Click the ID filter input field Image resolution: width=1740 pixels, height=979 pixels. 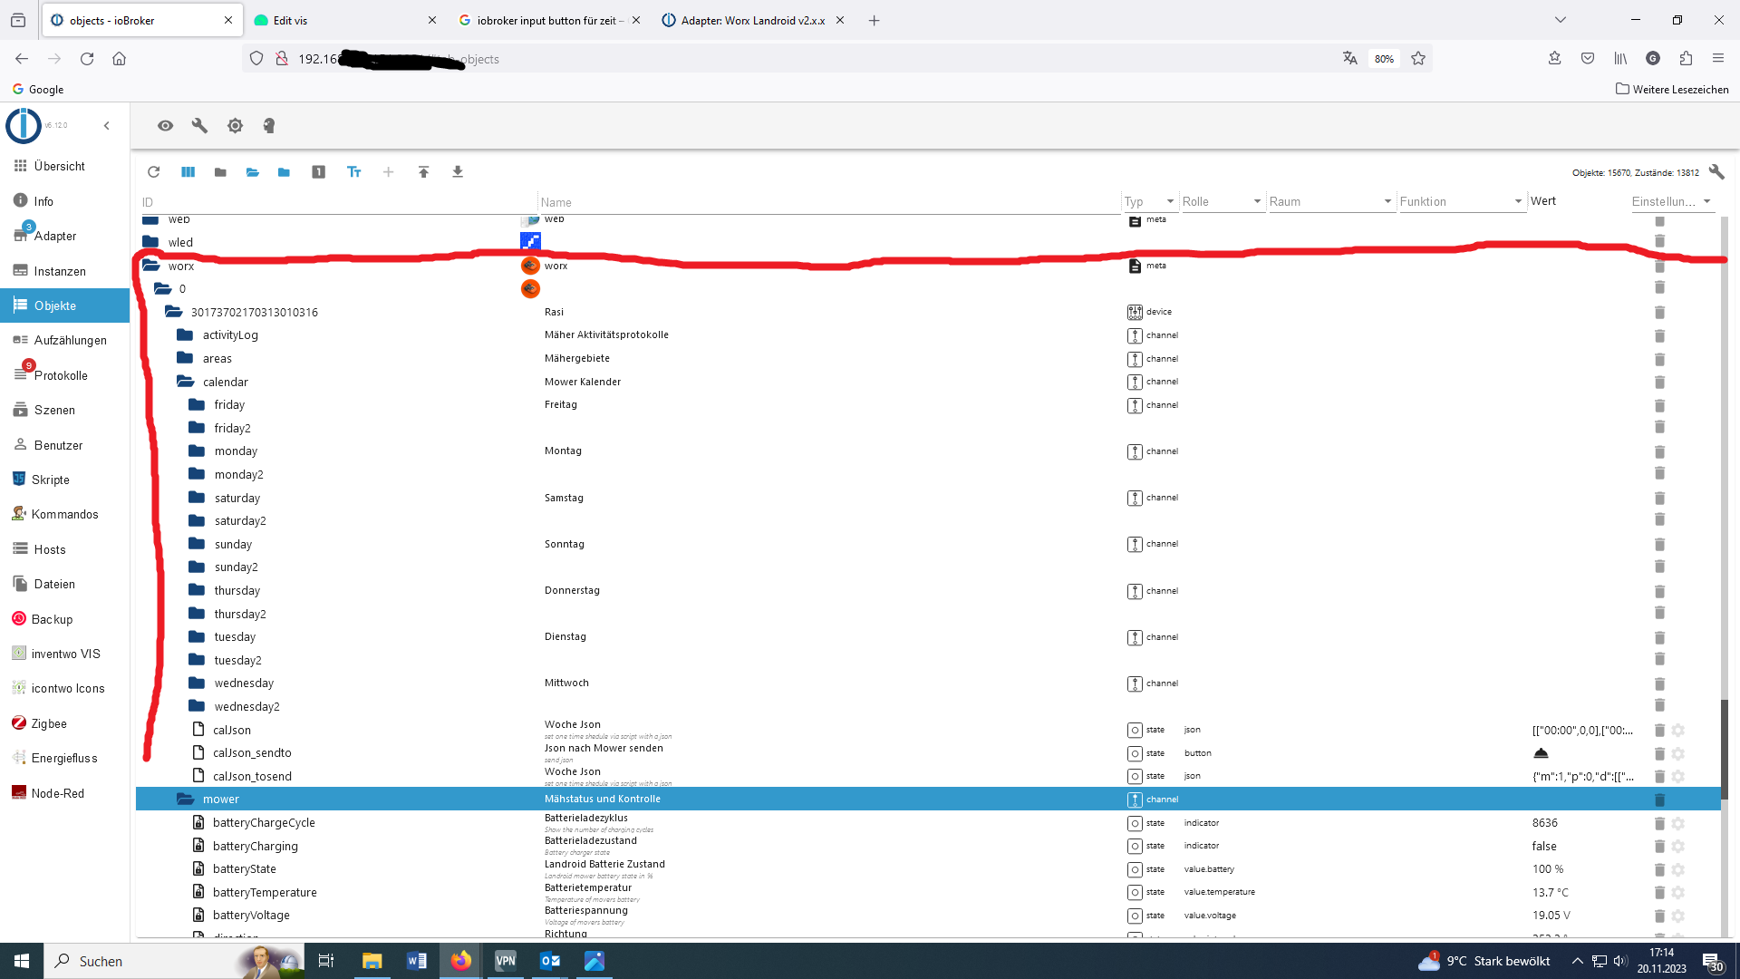(335, 202)
